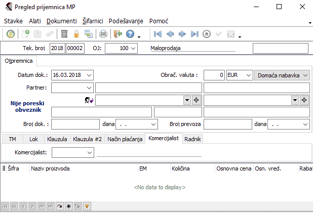Image resolution: width=313 pixels, height=213 pixels.
Task: Click the padlock lock document icon
Action: [76, 34]
